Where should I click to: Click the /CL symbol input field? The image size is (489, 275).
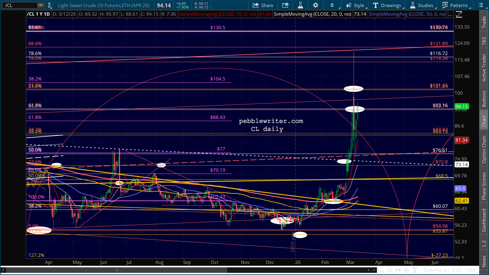click(20, 5)
